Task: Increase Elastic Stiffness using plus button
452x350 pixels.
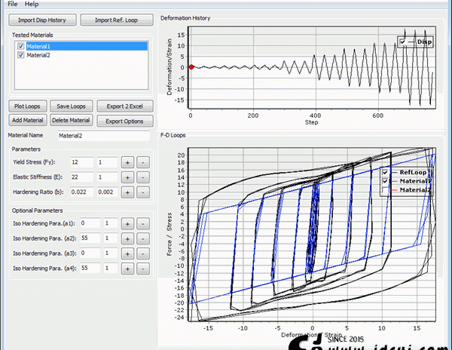Action: click(x=128, y=177)
